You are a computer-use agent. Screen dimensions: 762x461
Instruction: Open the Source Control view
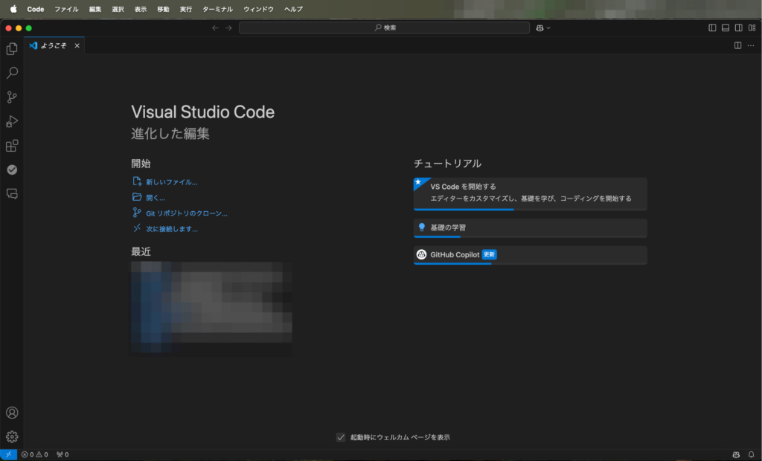pos(12,97)
